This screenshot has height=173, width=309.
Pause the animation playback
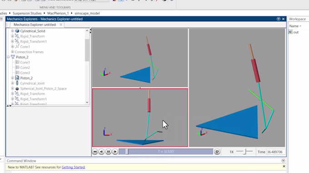[x=109, y=152]
